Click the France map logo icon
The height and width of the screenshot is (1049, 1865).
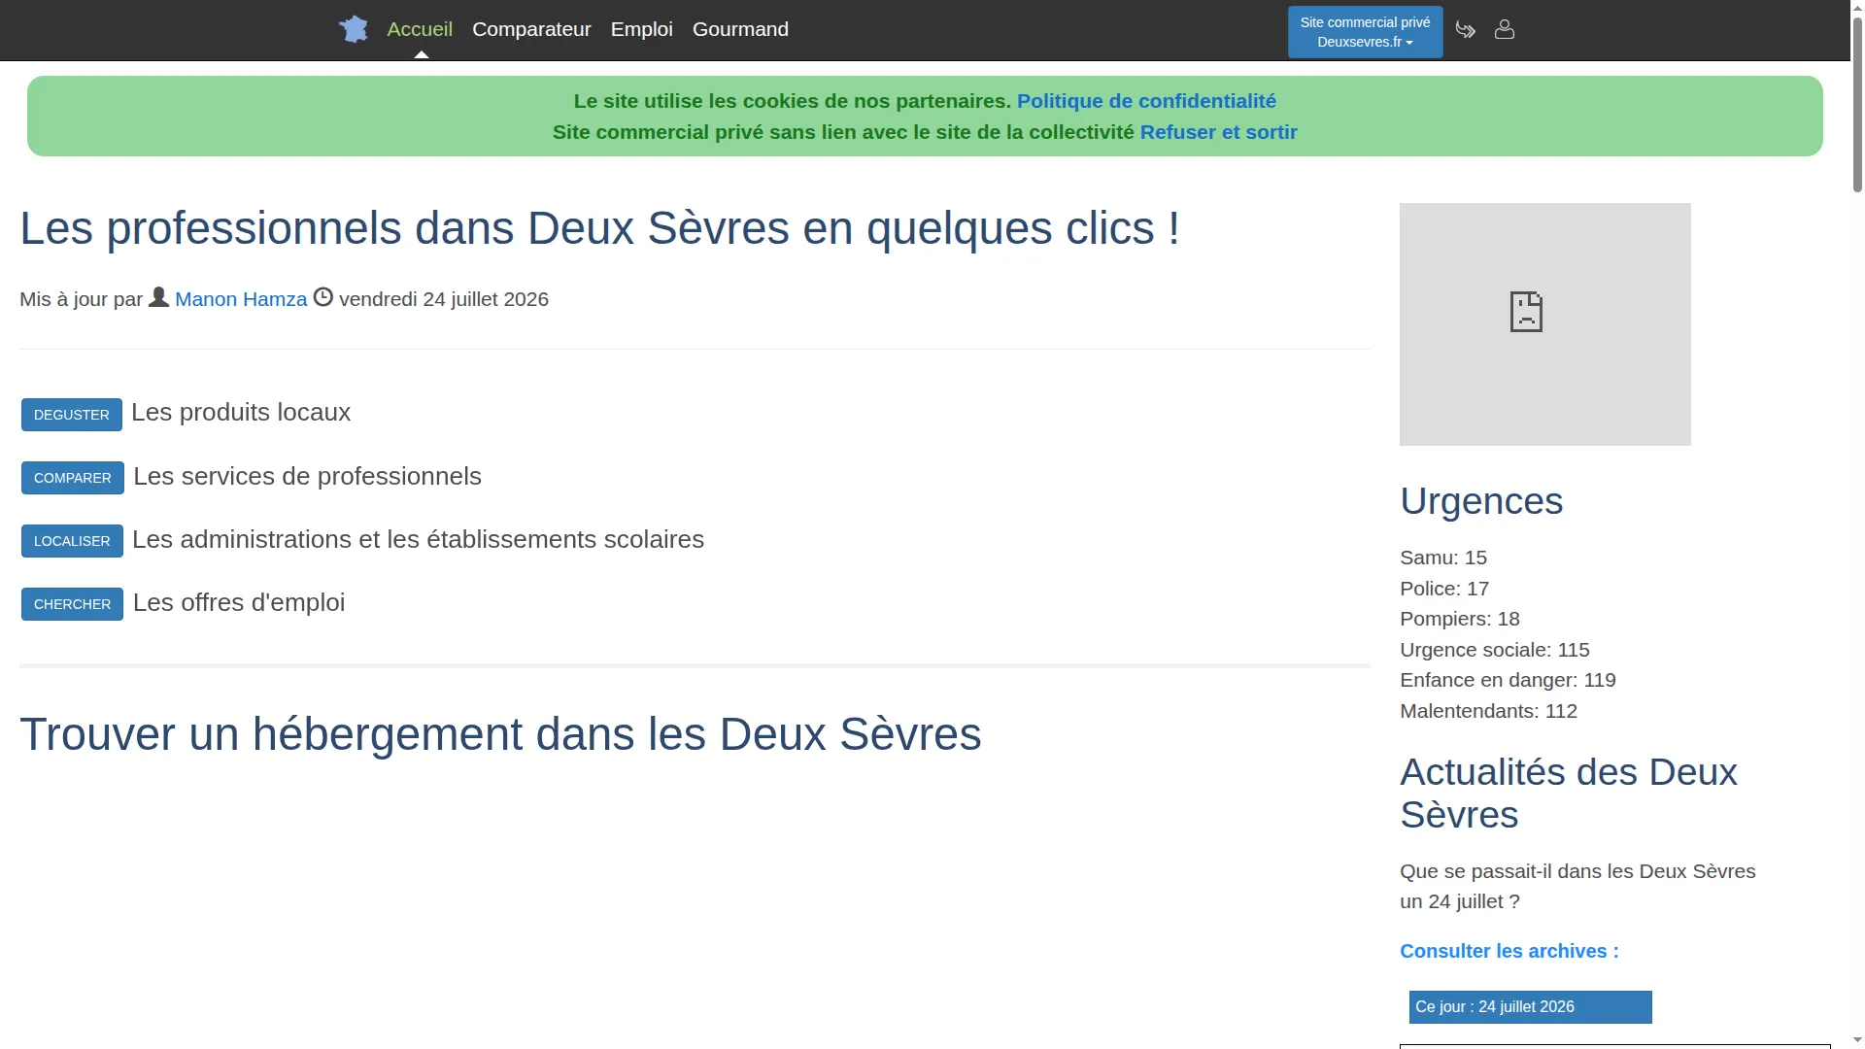[x=353, y=29]
